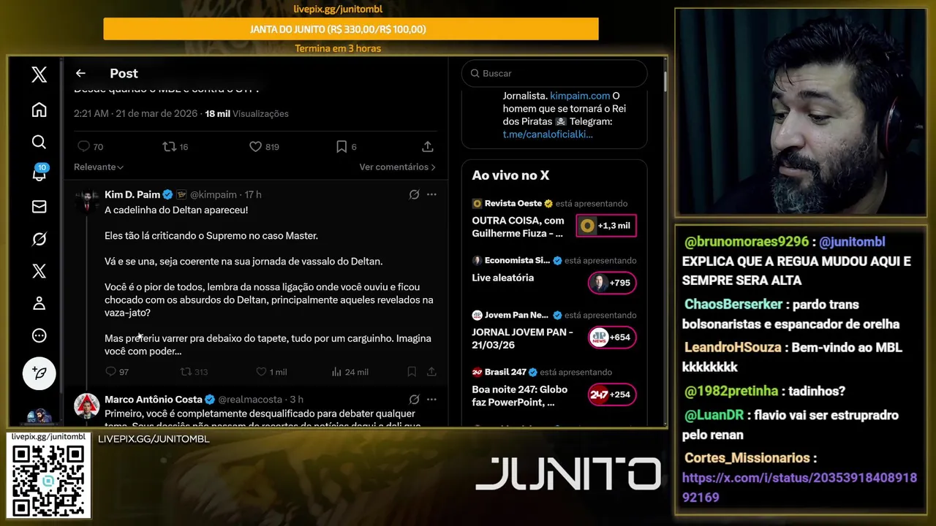This screenshot has width=936, height=526.
Task: Click Grok icon on Kim D. Paim reply
Action: coord(414,194)
